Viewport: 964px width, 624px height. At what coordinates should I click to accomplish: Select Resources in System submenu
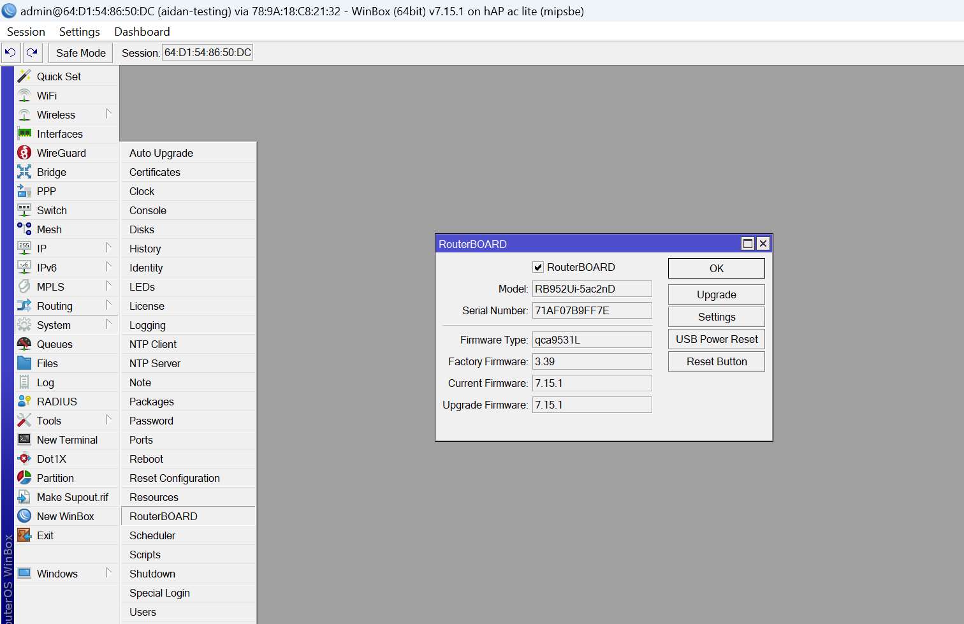pyautogui.click(x=189, y=497)
